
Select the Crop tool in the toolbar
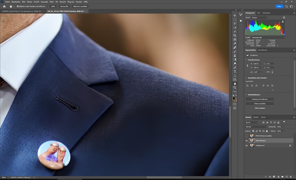coord(235,35)
